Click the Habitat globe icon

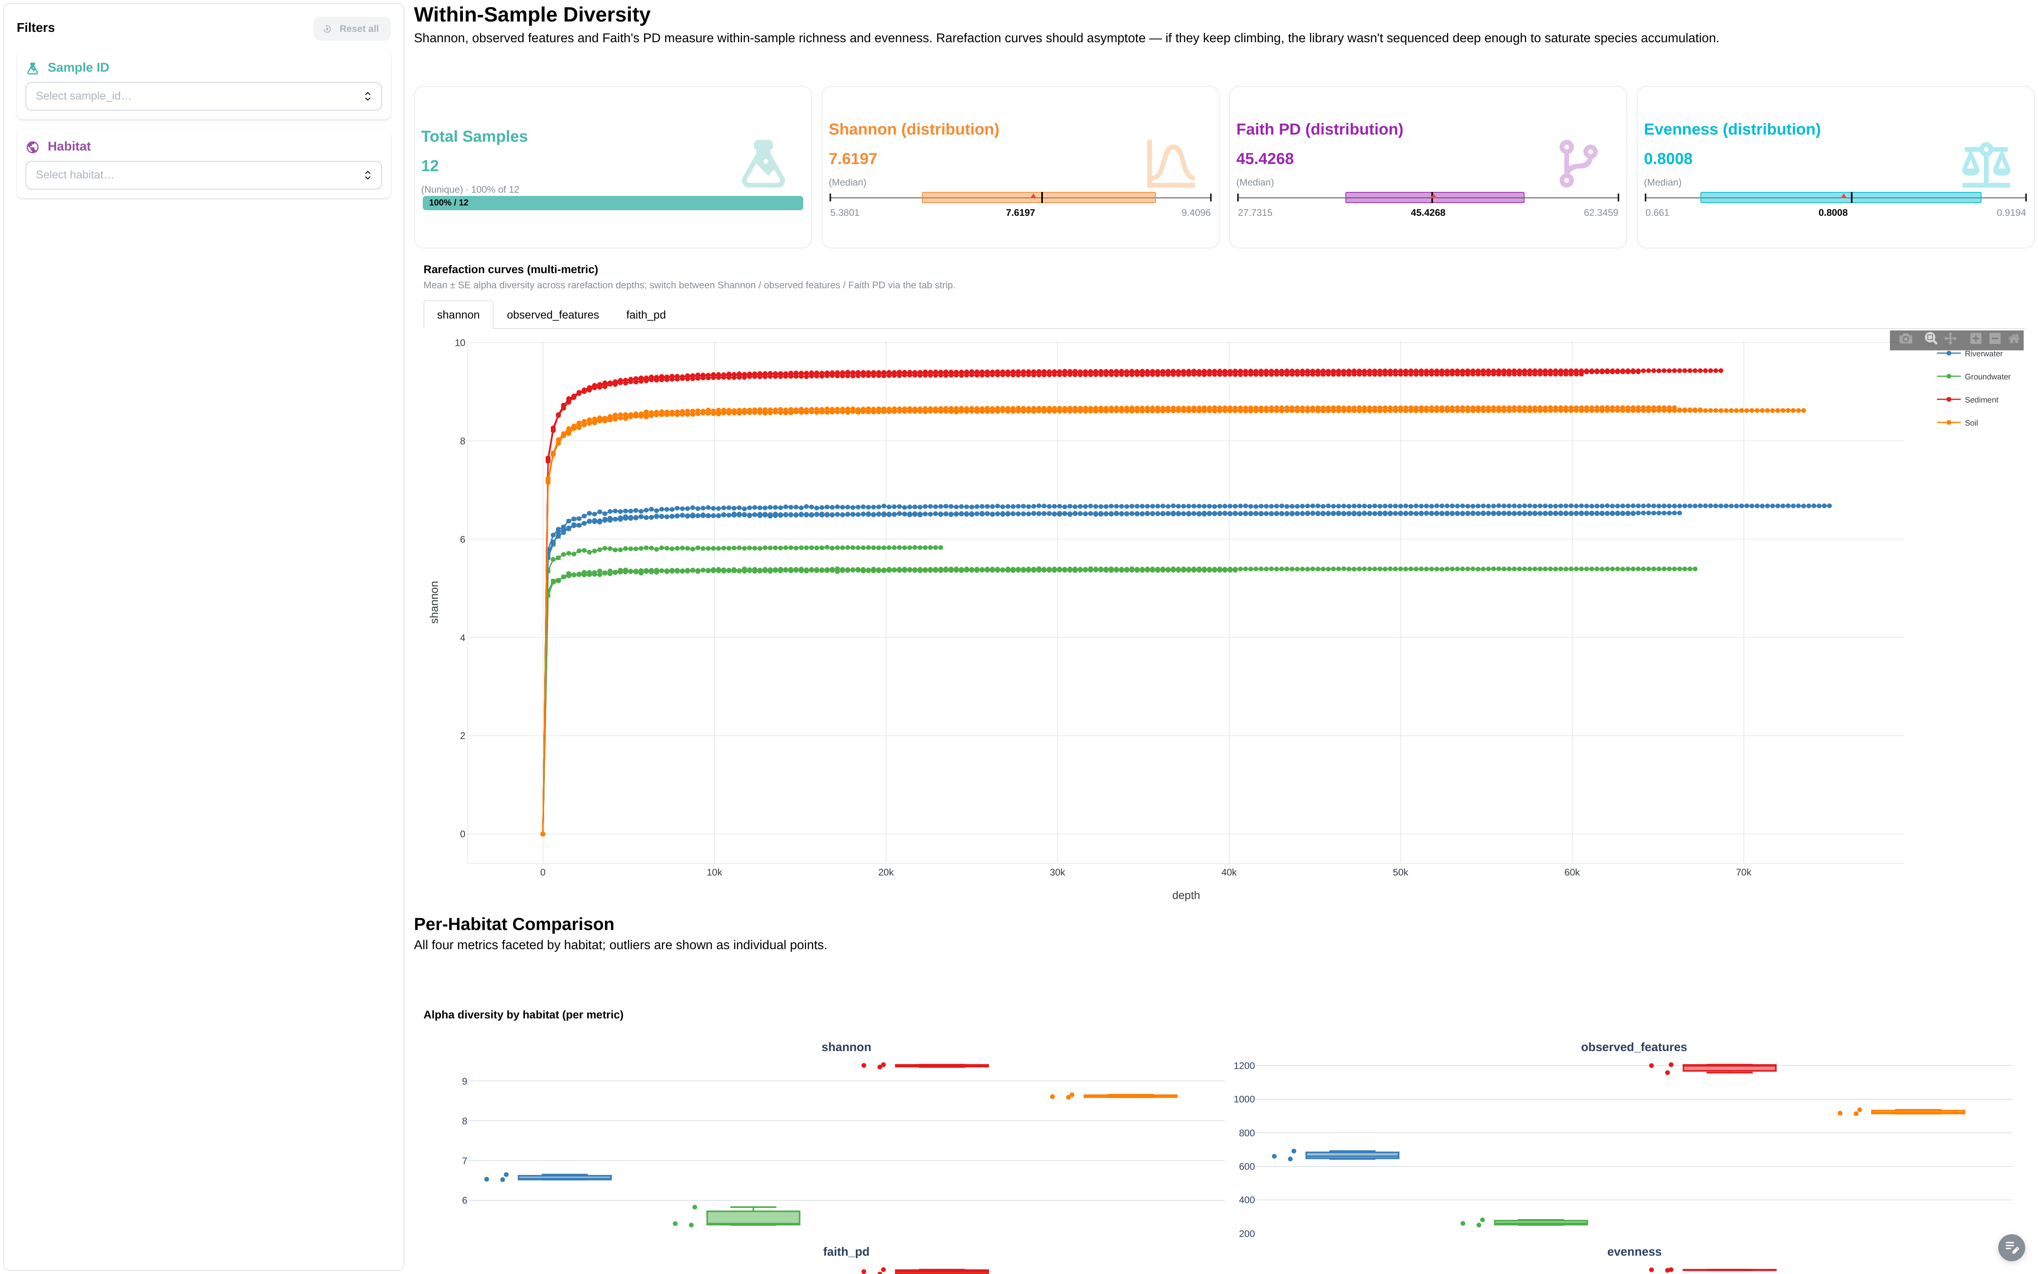[x=33, y=147]
